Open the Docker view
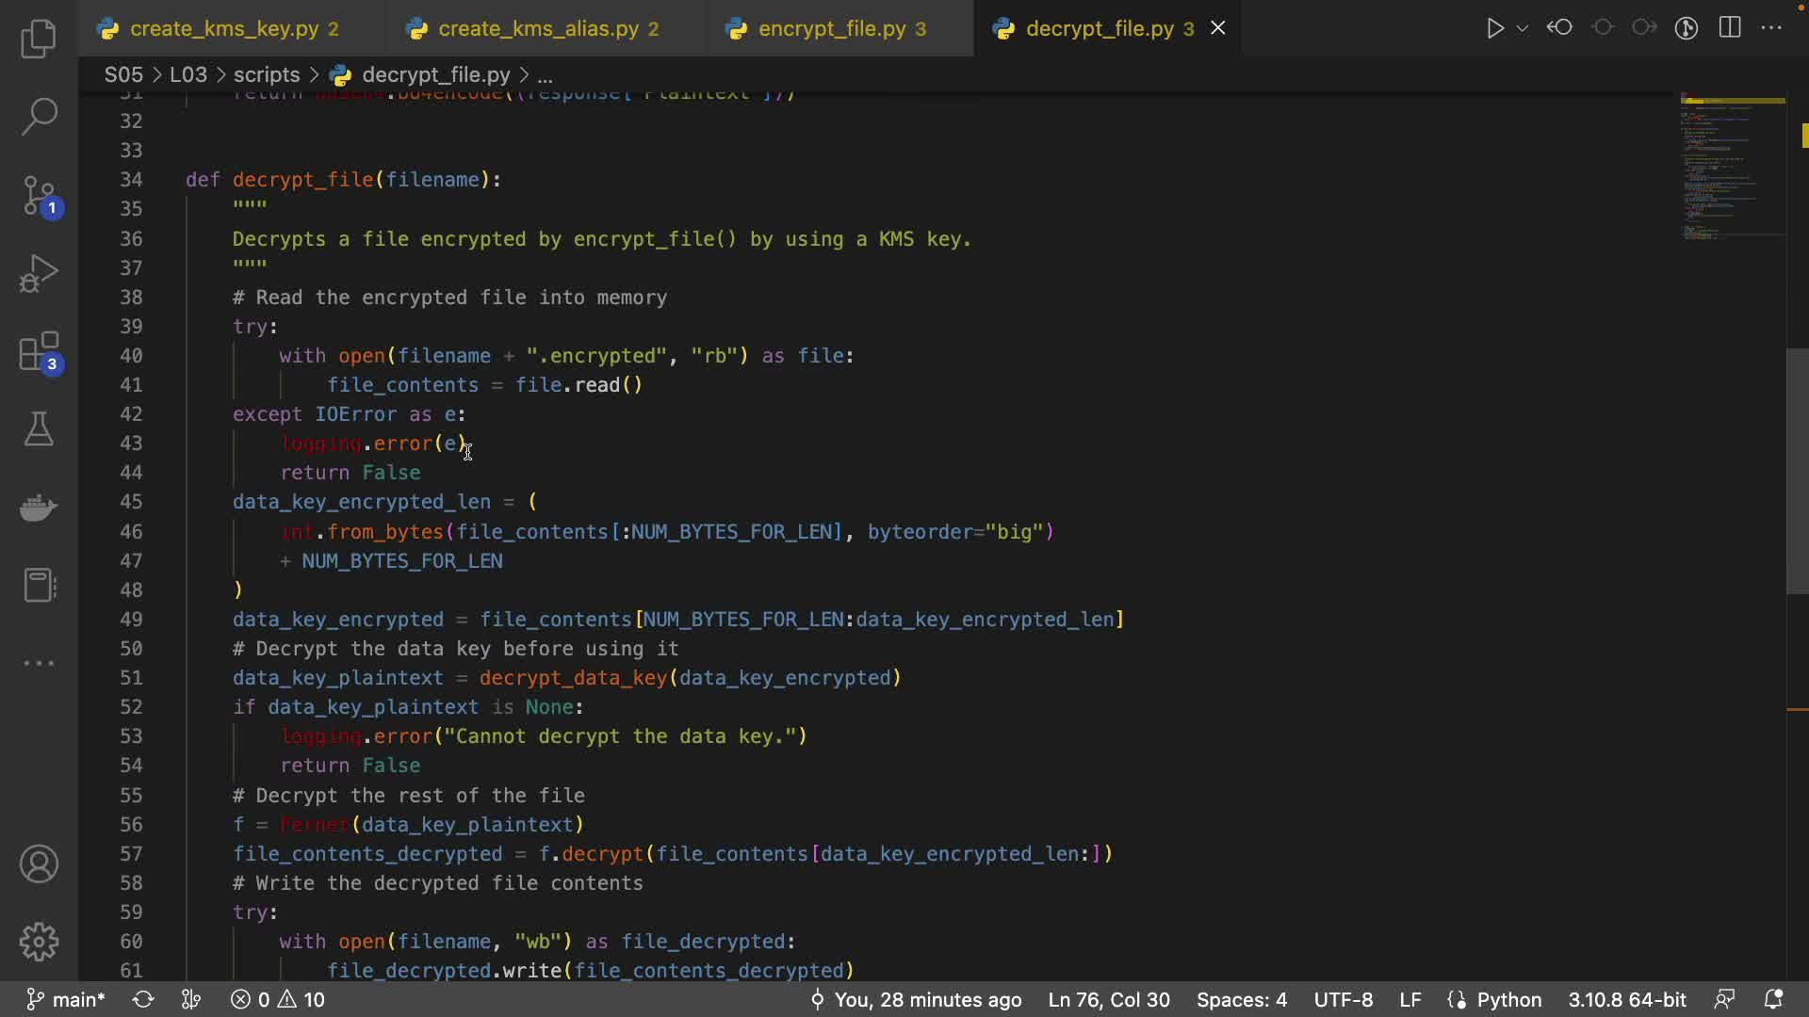This screenshot has height=1017, width=1809. 39,508
